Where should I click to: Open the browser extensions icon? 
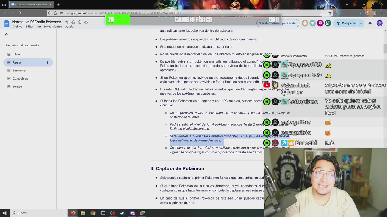pyautogui.click(x=375, y=13)
